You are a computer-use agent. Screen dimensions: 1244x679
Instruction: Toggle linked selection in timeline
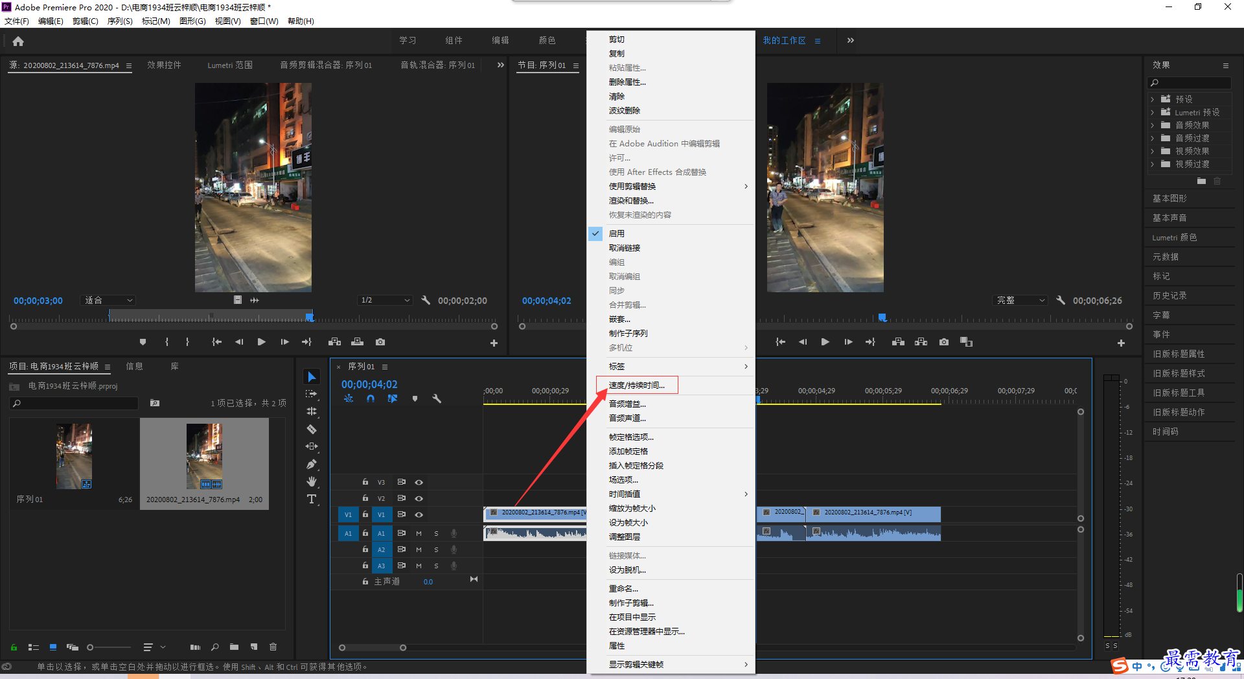click(393, 398)
